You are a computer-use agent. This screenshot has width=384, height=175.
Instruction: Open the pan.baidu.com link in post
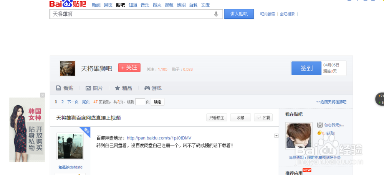pos(159,138)
